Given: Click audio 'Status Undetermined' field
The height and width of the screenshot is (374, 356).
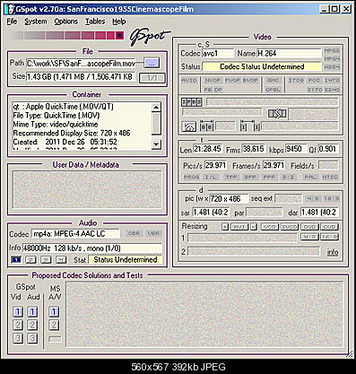Looking at the screenshot, I should click(126, 259).
